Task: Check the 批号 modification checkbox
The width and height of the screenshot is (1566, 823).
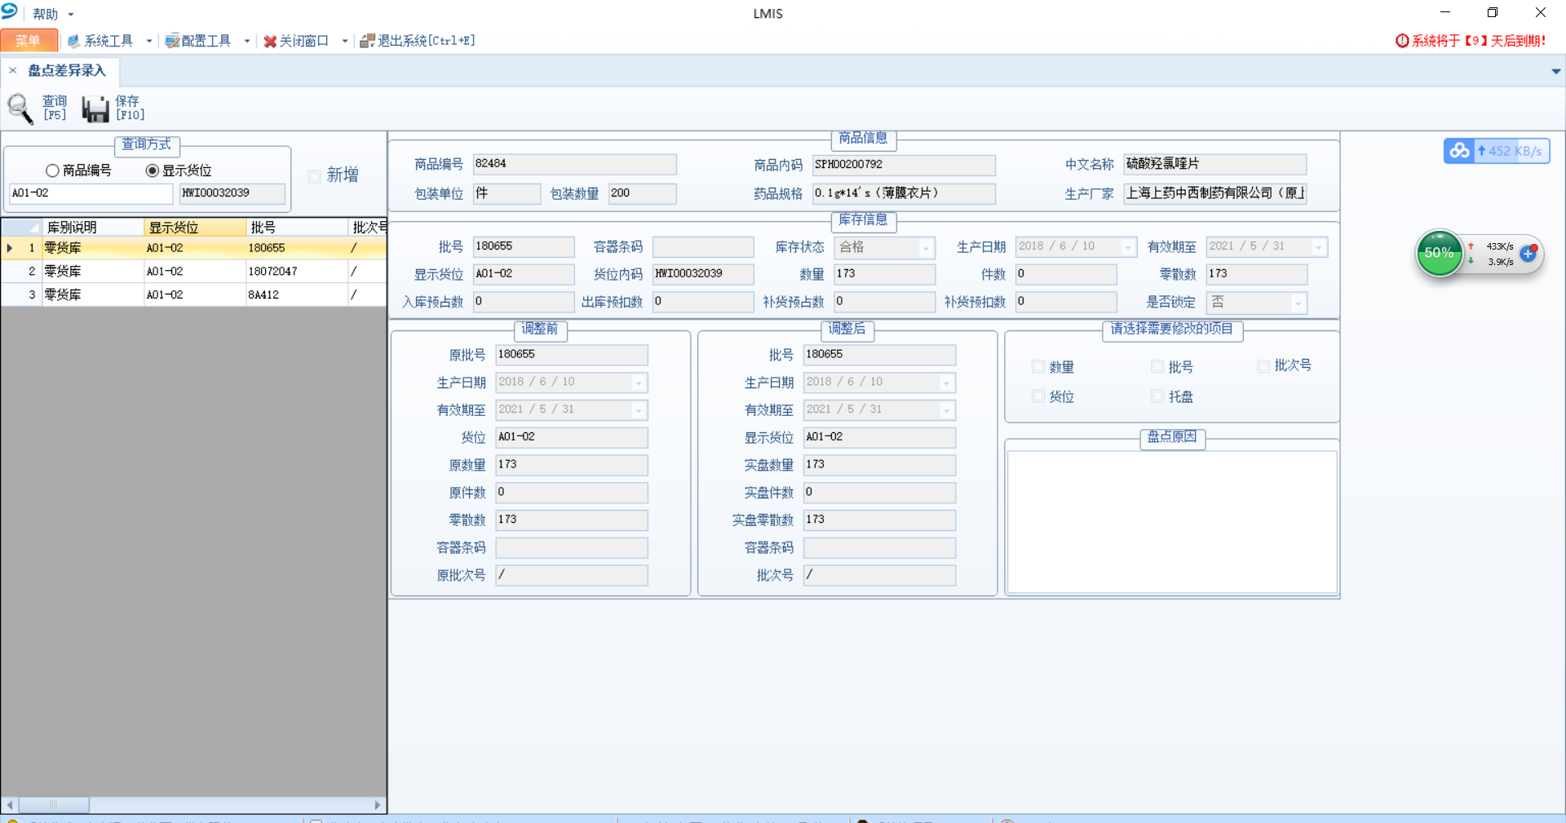Action: [1157, 367]
